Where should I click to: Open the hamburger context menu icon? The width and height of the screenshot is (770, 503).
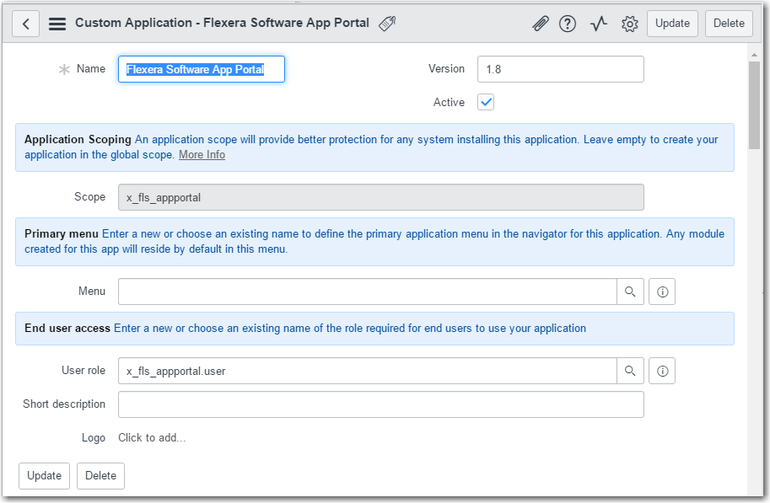(x=57, y=24)
